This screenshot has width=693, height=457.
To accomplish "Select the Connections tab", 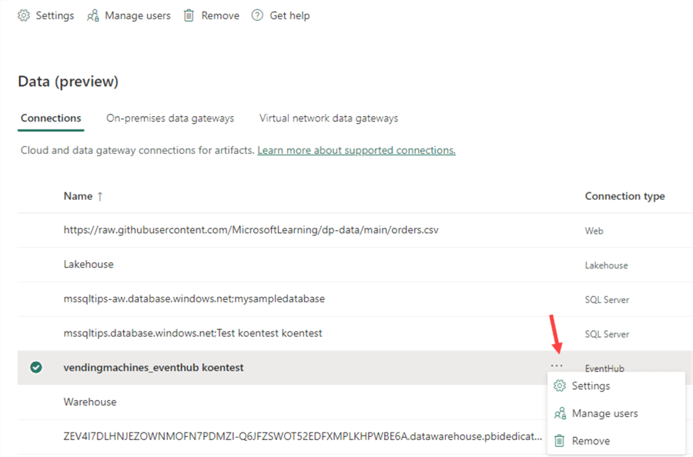I will tap(51, 118).
